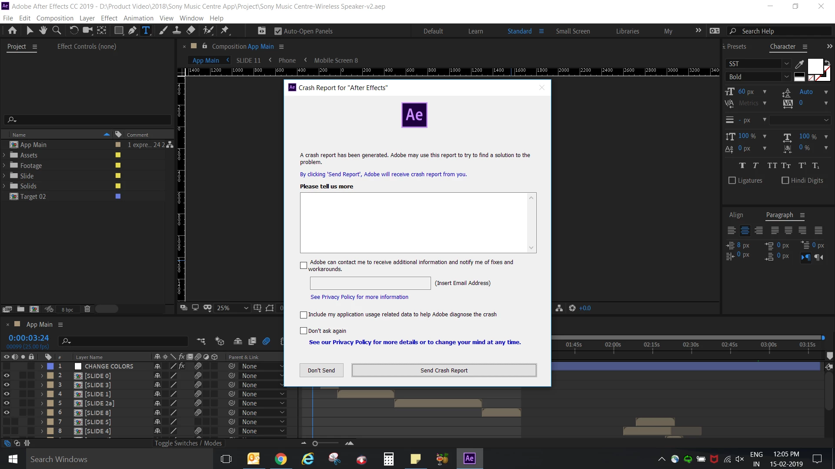Viewport: 835px width, 469px height.
Task: Switch to the Libraries workspace
Action: point(628,31)
